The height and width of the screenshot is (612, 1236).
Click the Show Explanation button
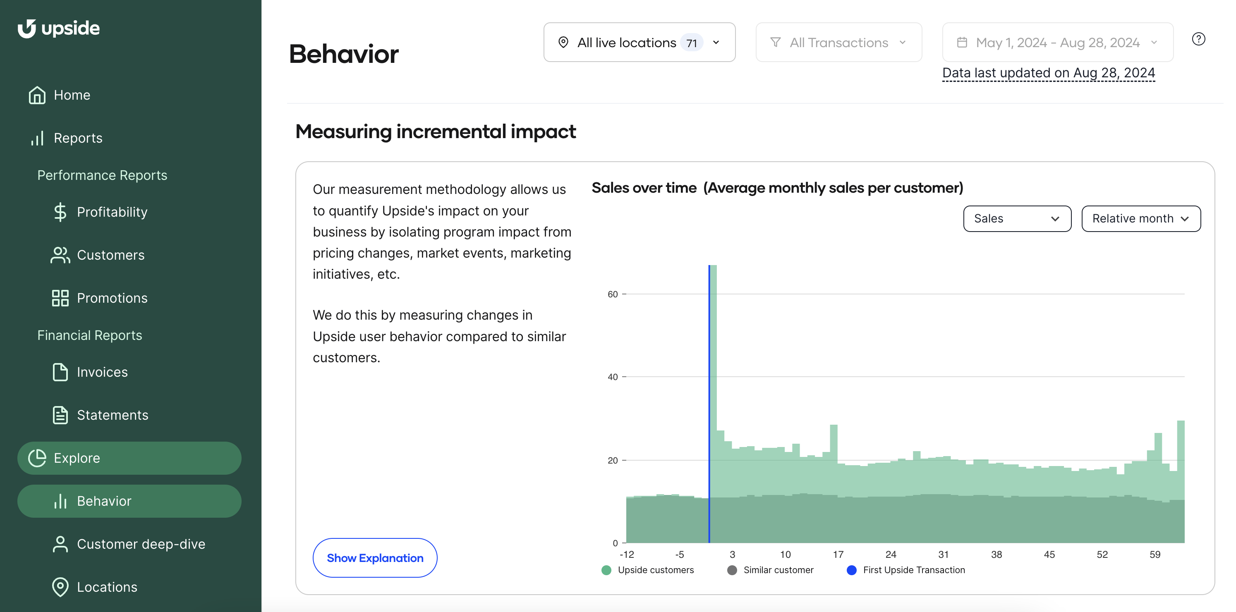click(375, 558)
